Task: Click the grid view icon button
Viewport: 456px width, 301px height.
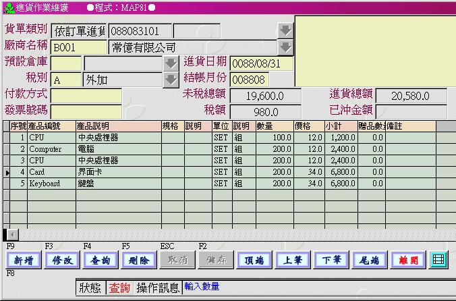Action: (438, 259)
